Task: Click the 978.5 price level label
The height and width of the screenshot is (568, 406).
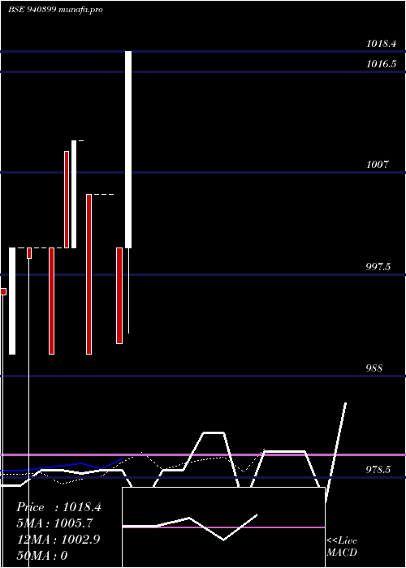Action: pyautogui.click(x=378, y=470)
